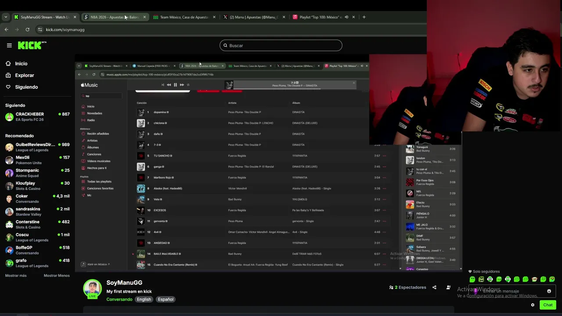Image resolution: width=562 pixels, height=316 pixels.
Task: Open CRACKHEBER followed channel
Action: click(x=37, y=117)
